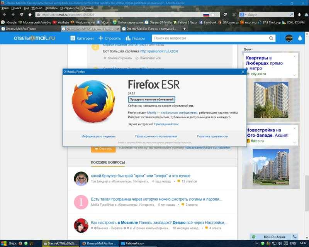Open Лидеры in the Mail.ru header

click(136, 38)
